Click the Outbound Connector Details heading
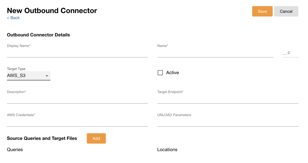This screenshot has height=163, width=308. click(38, 35)
